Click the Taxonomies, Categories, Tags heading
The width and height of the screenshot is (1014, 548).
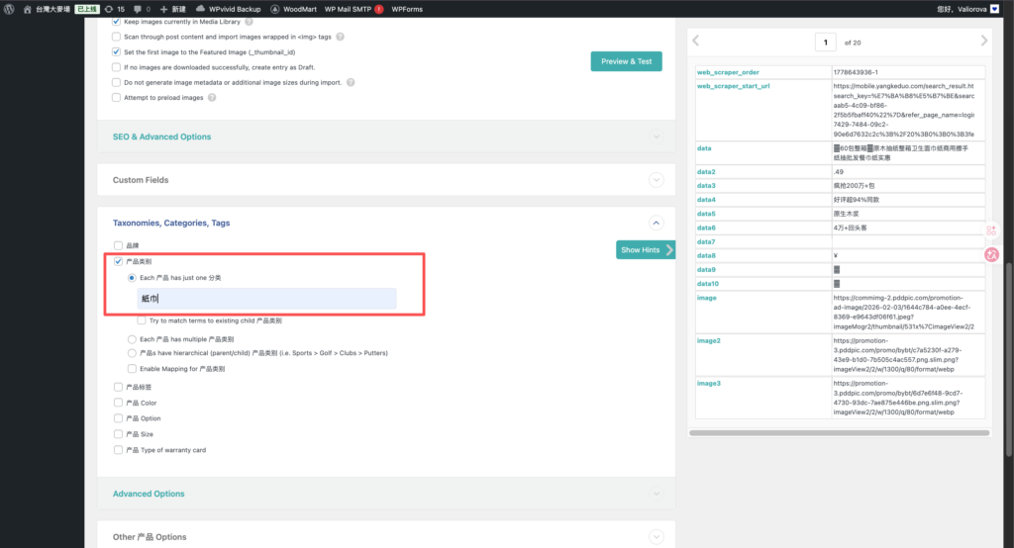point(171,223)
